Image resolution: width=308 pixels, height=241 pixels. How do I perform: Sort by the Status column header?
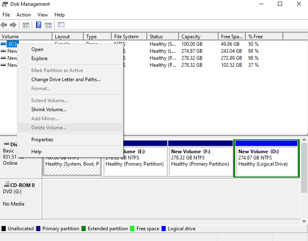[163, 37]
